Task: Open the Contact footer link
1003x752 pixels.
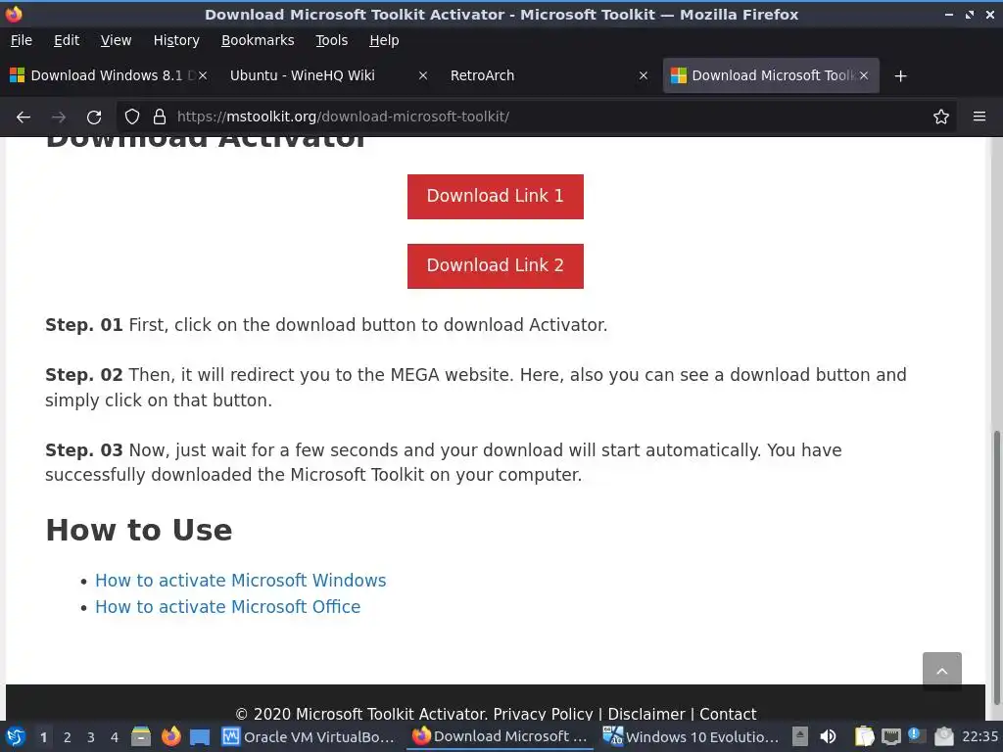Action: pos(728,714)
